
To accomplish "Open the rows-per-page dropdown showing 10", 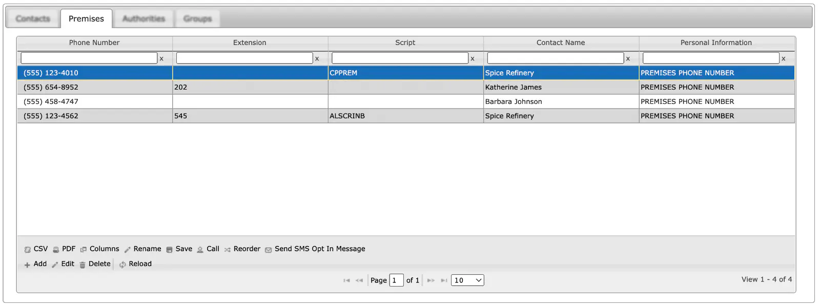I will 467,280.
